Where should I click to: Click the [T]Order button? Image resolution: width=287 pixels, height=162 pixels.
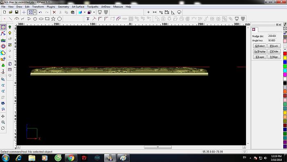[274, 51]
